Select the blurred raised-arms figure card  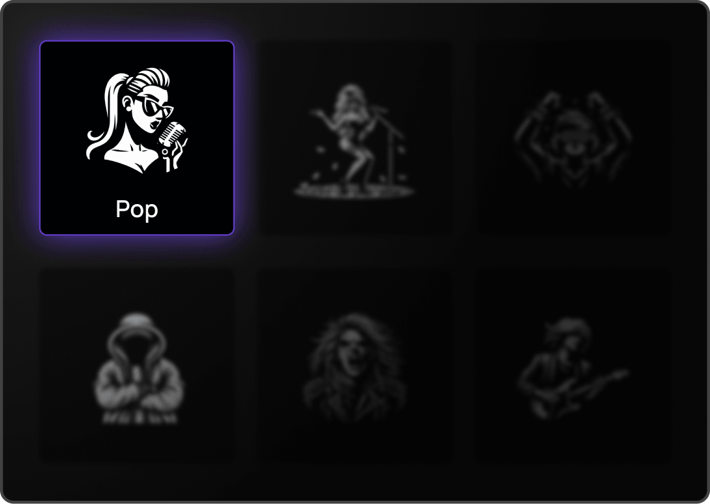click(x=573, y=138)
